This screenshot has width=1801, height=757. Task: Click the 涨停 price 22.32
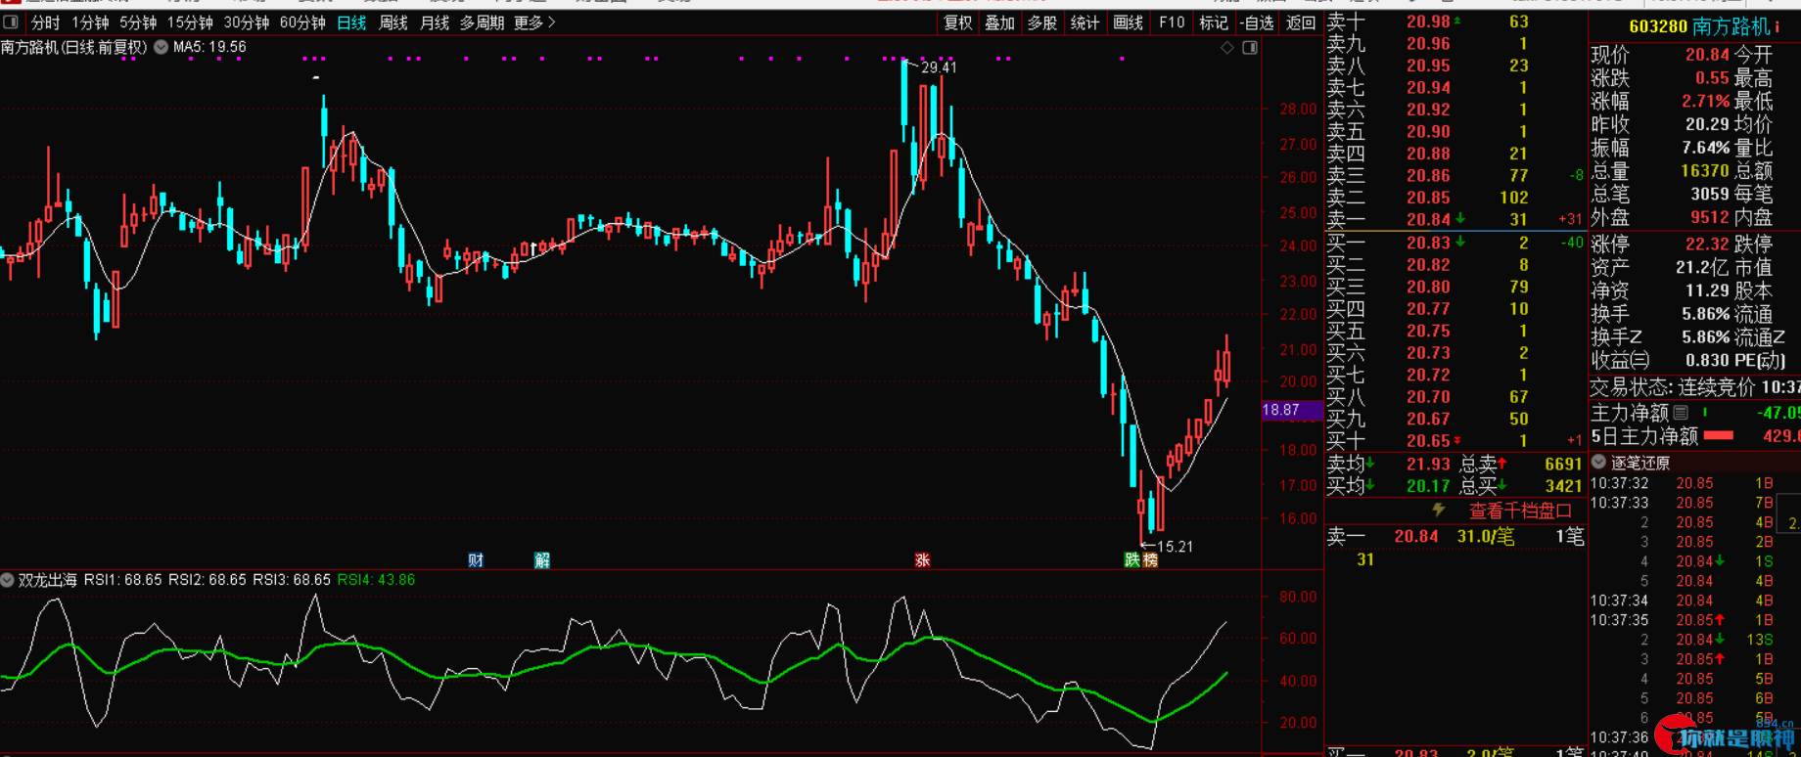1707,245
